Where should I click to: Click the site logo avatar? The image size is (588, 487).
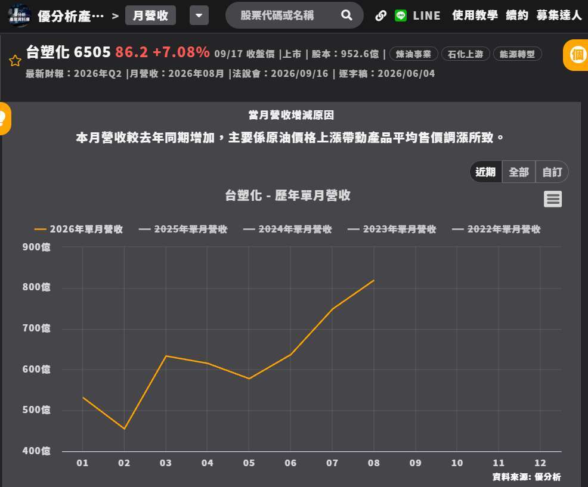pos(19,15)
